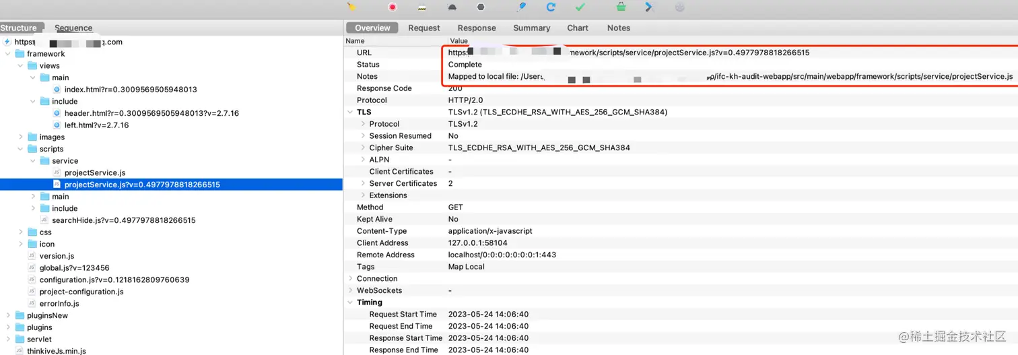Click the Status value Complete
1018x355 pixels.
(465, 65)
